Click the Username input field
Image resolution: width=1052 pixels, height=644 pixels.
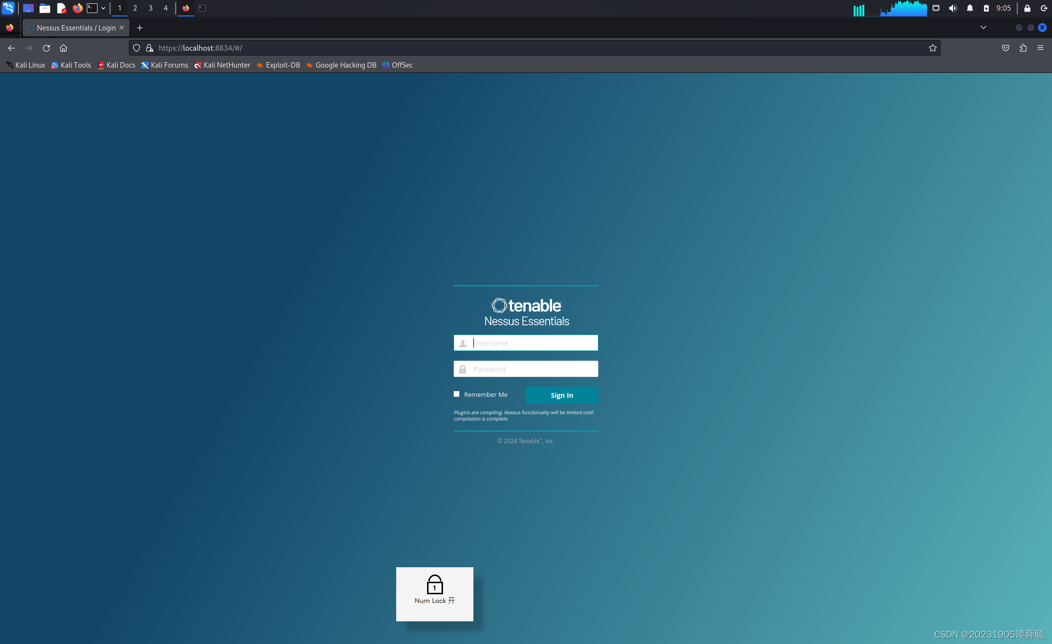(x=526, y=343)
